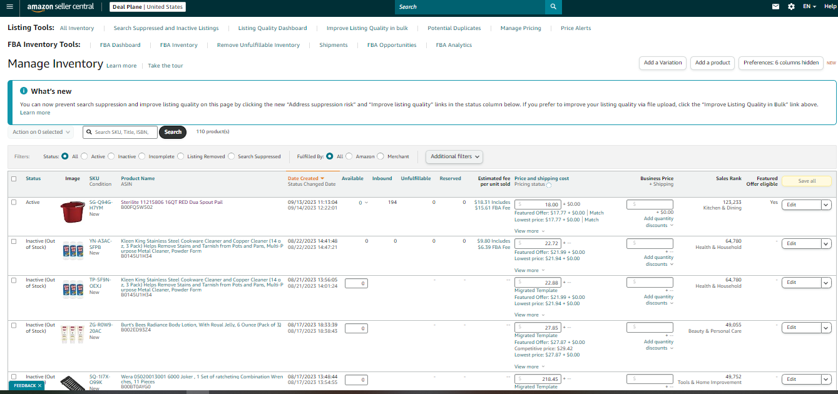Image resolution: width=838 pixels, height=394 pixels.
Task: Click the Save all button
Action: pyautogui.click(x=807, y=181)
